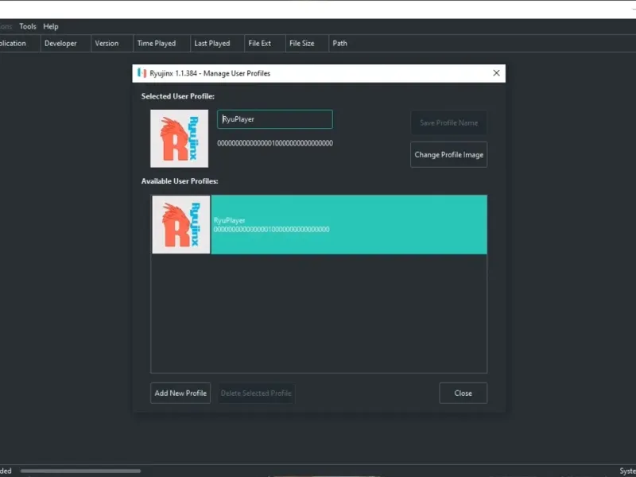Open the Help menu
Image resolution: width=636 pixels, height=477 pixels.
[51, 26]
